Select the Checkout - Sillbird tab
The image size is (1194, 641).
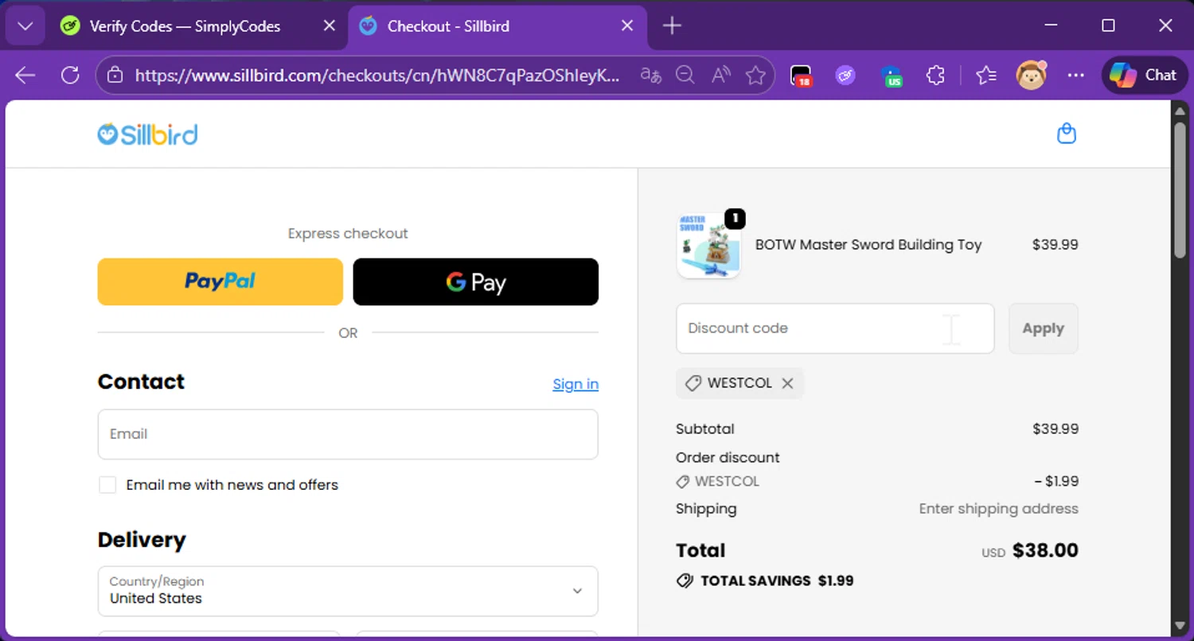[448, 26]
